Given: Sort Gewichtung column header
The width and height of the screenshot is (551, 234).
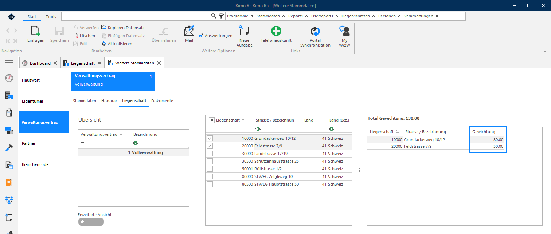Looking at the screenshot, I should [484, 132].
